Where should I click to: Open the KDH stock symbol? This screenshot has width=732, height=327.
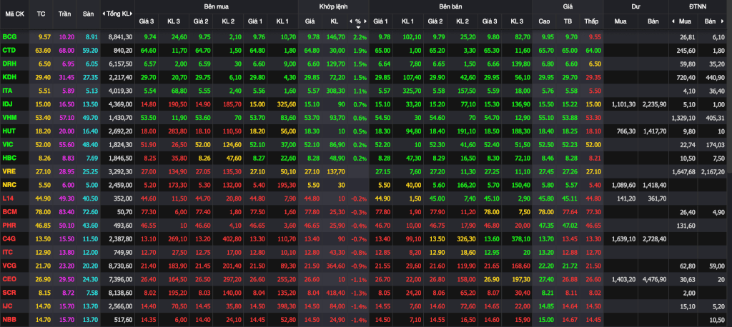[9, 76]
